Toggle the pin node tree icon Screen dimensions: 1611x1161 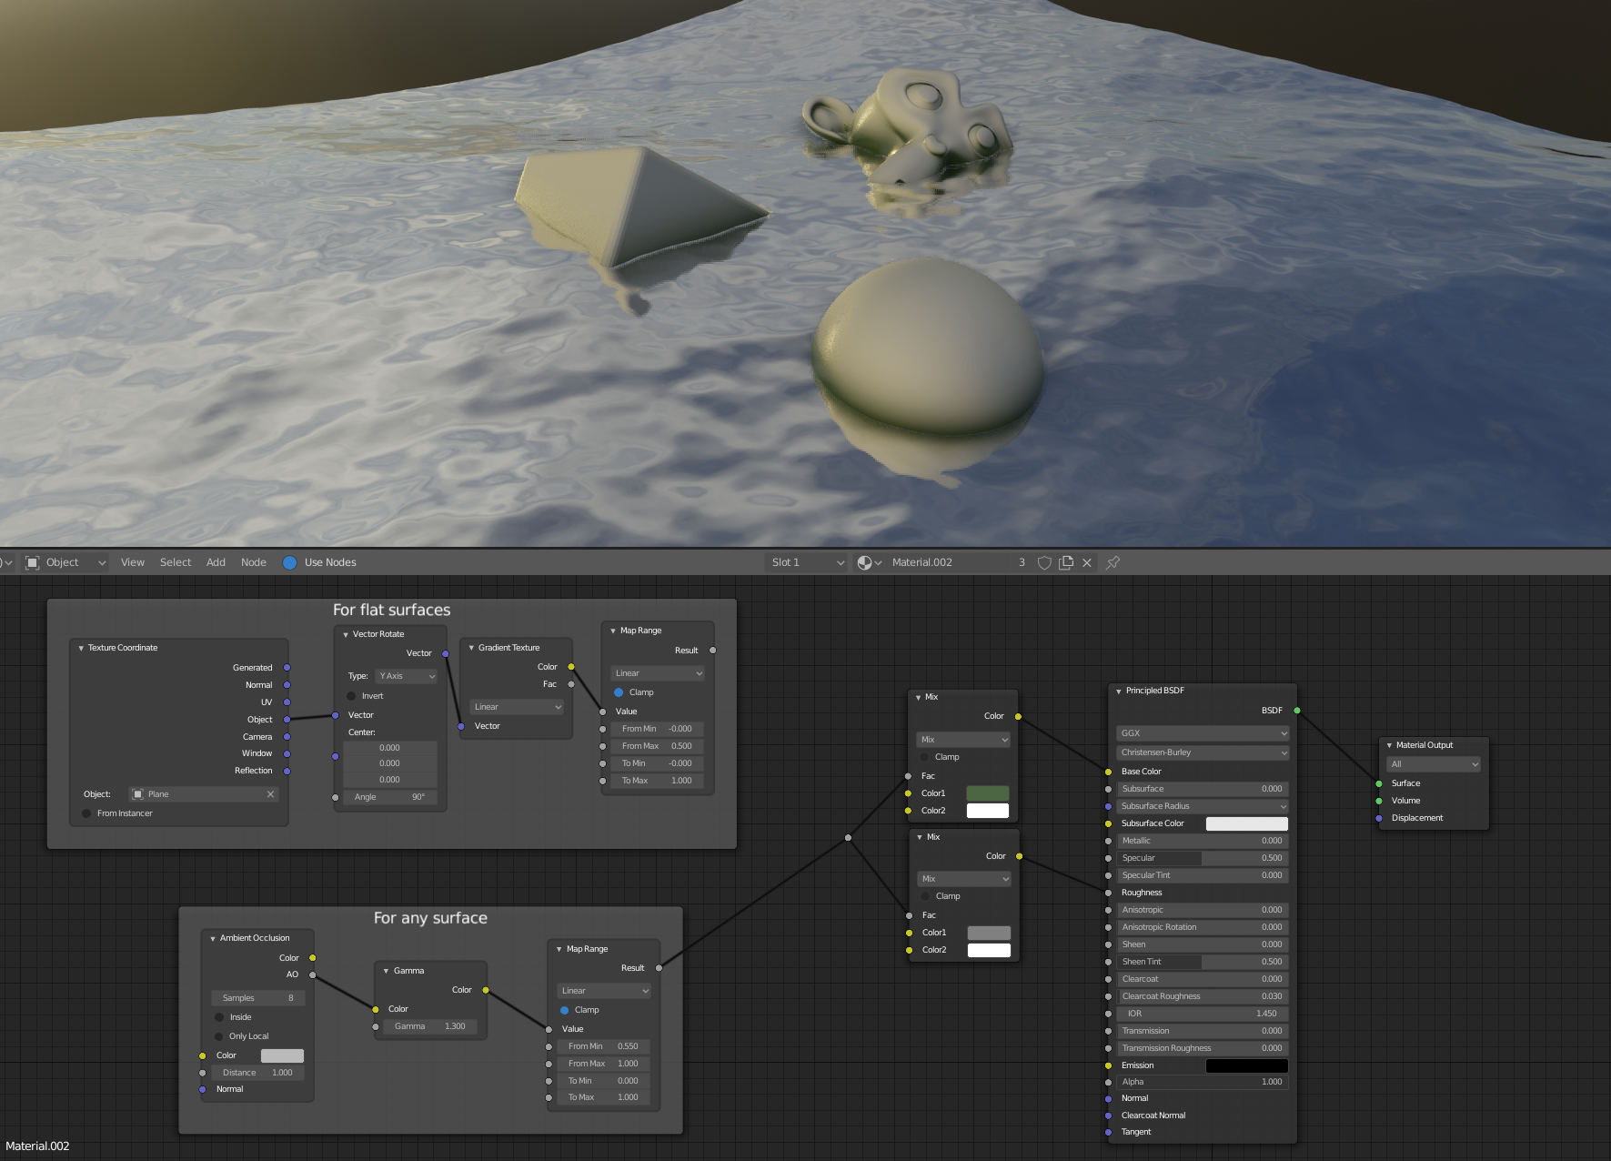[x=1113, y=562]
